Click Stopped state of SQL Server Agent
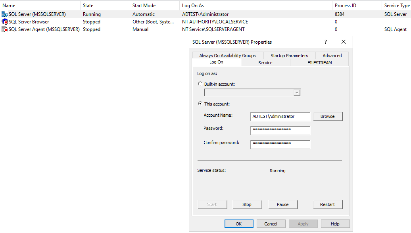 click(92, 29)
